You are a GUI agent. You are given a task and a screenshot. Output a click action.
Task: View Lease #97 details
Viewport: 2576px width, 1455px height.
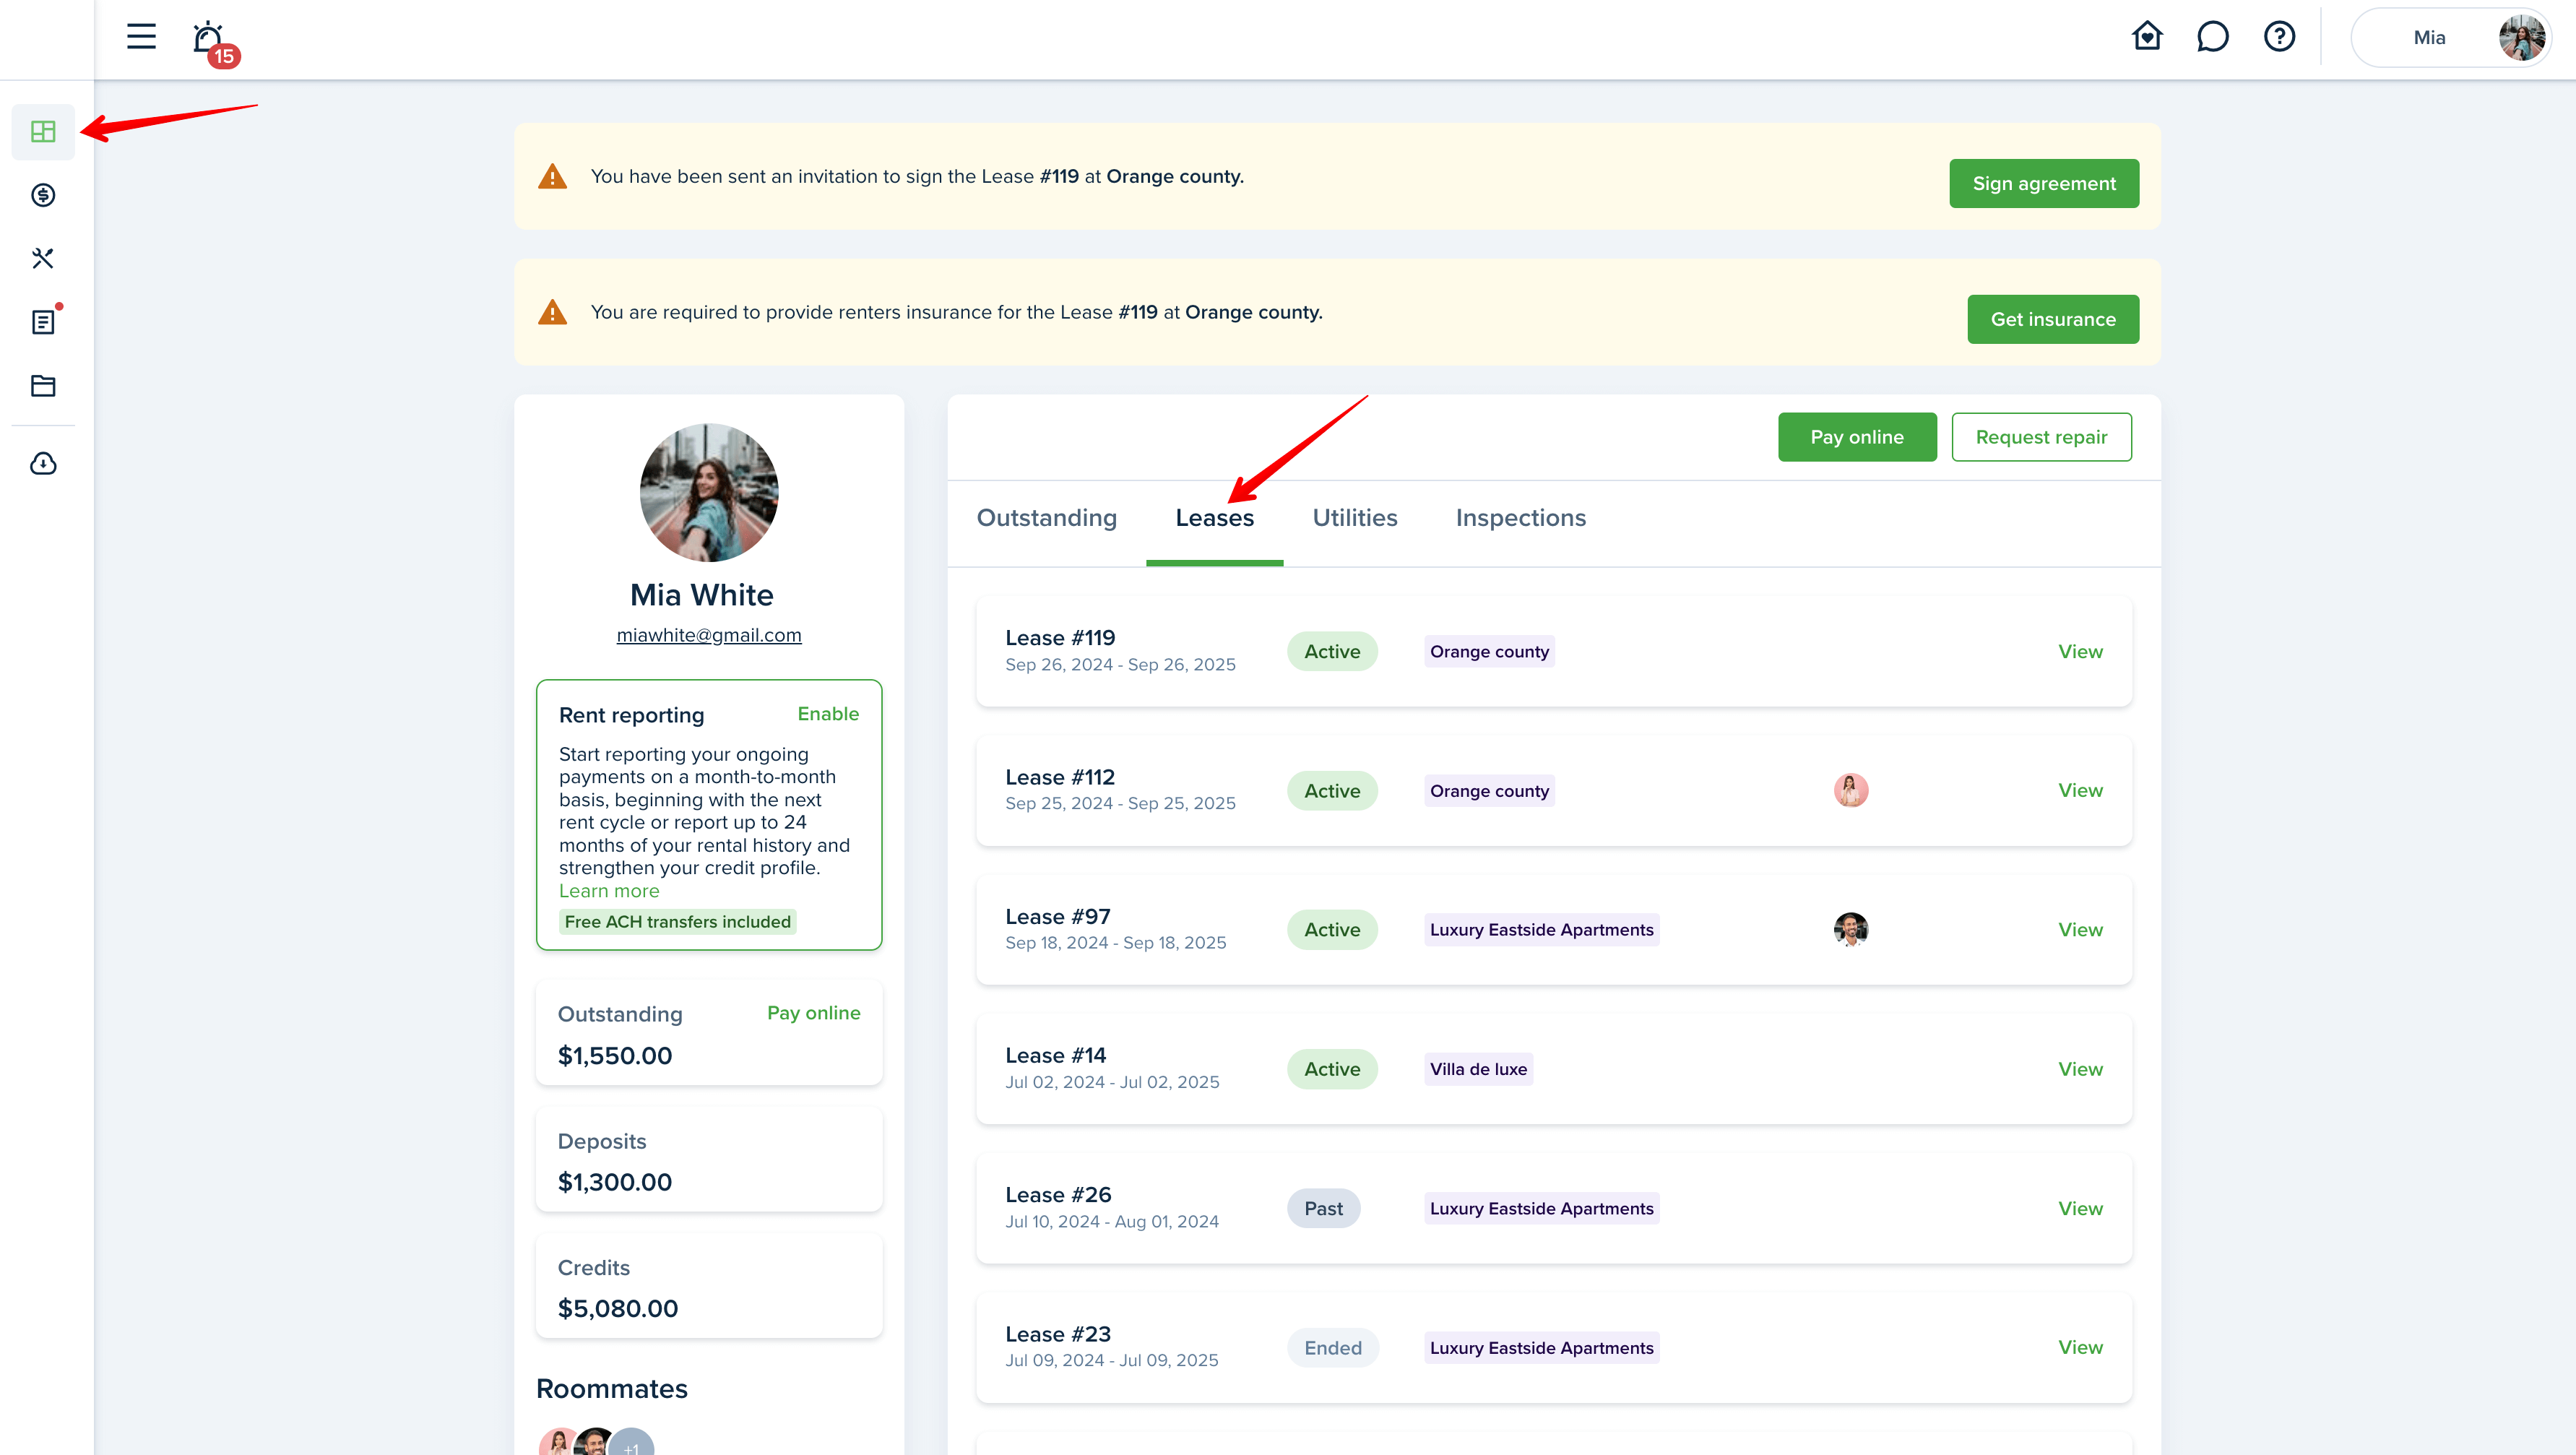2080,930
